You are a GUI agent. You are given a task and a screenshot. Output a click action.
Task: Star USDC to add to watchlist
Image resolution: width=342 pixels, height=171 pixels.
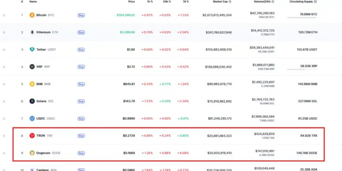click(x=4, y=119)
